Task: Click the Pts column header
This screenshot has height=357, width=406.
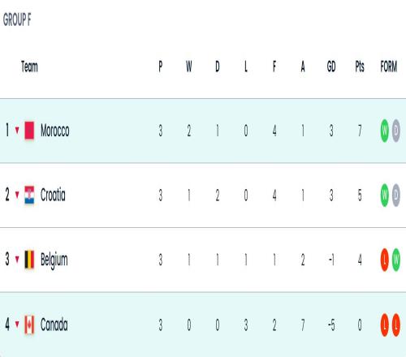Action: (x=360, y=67)
